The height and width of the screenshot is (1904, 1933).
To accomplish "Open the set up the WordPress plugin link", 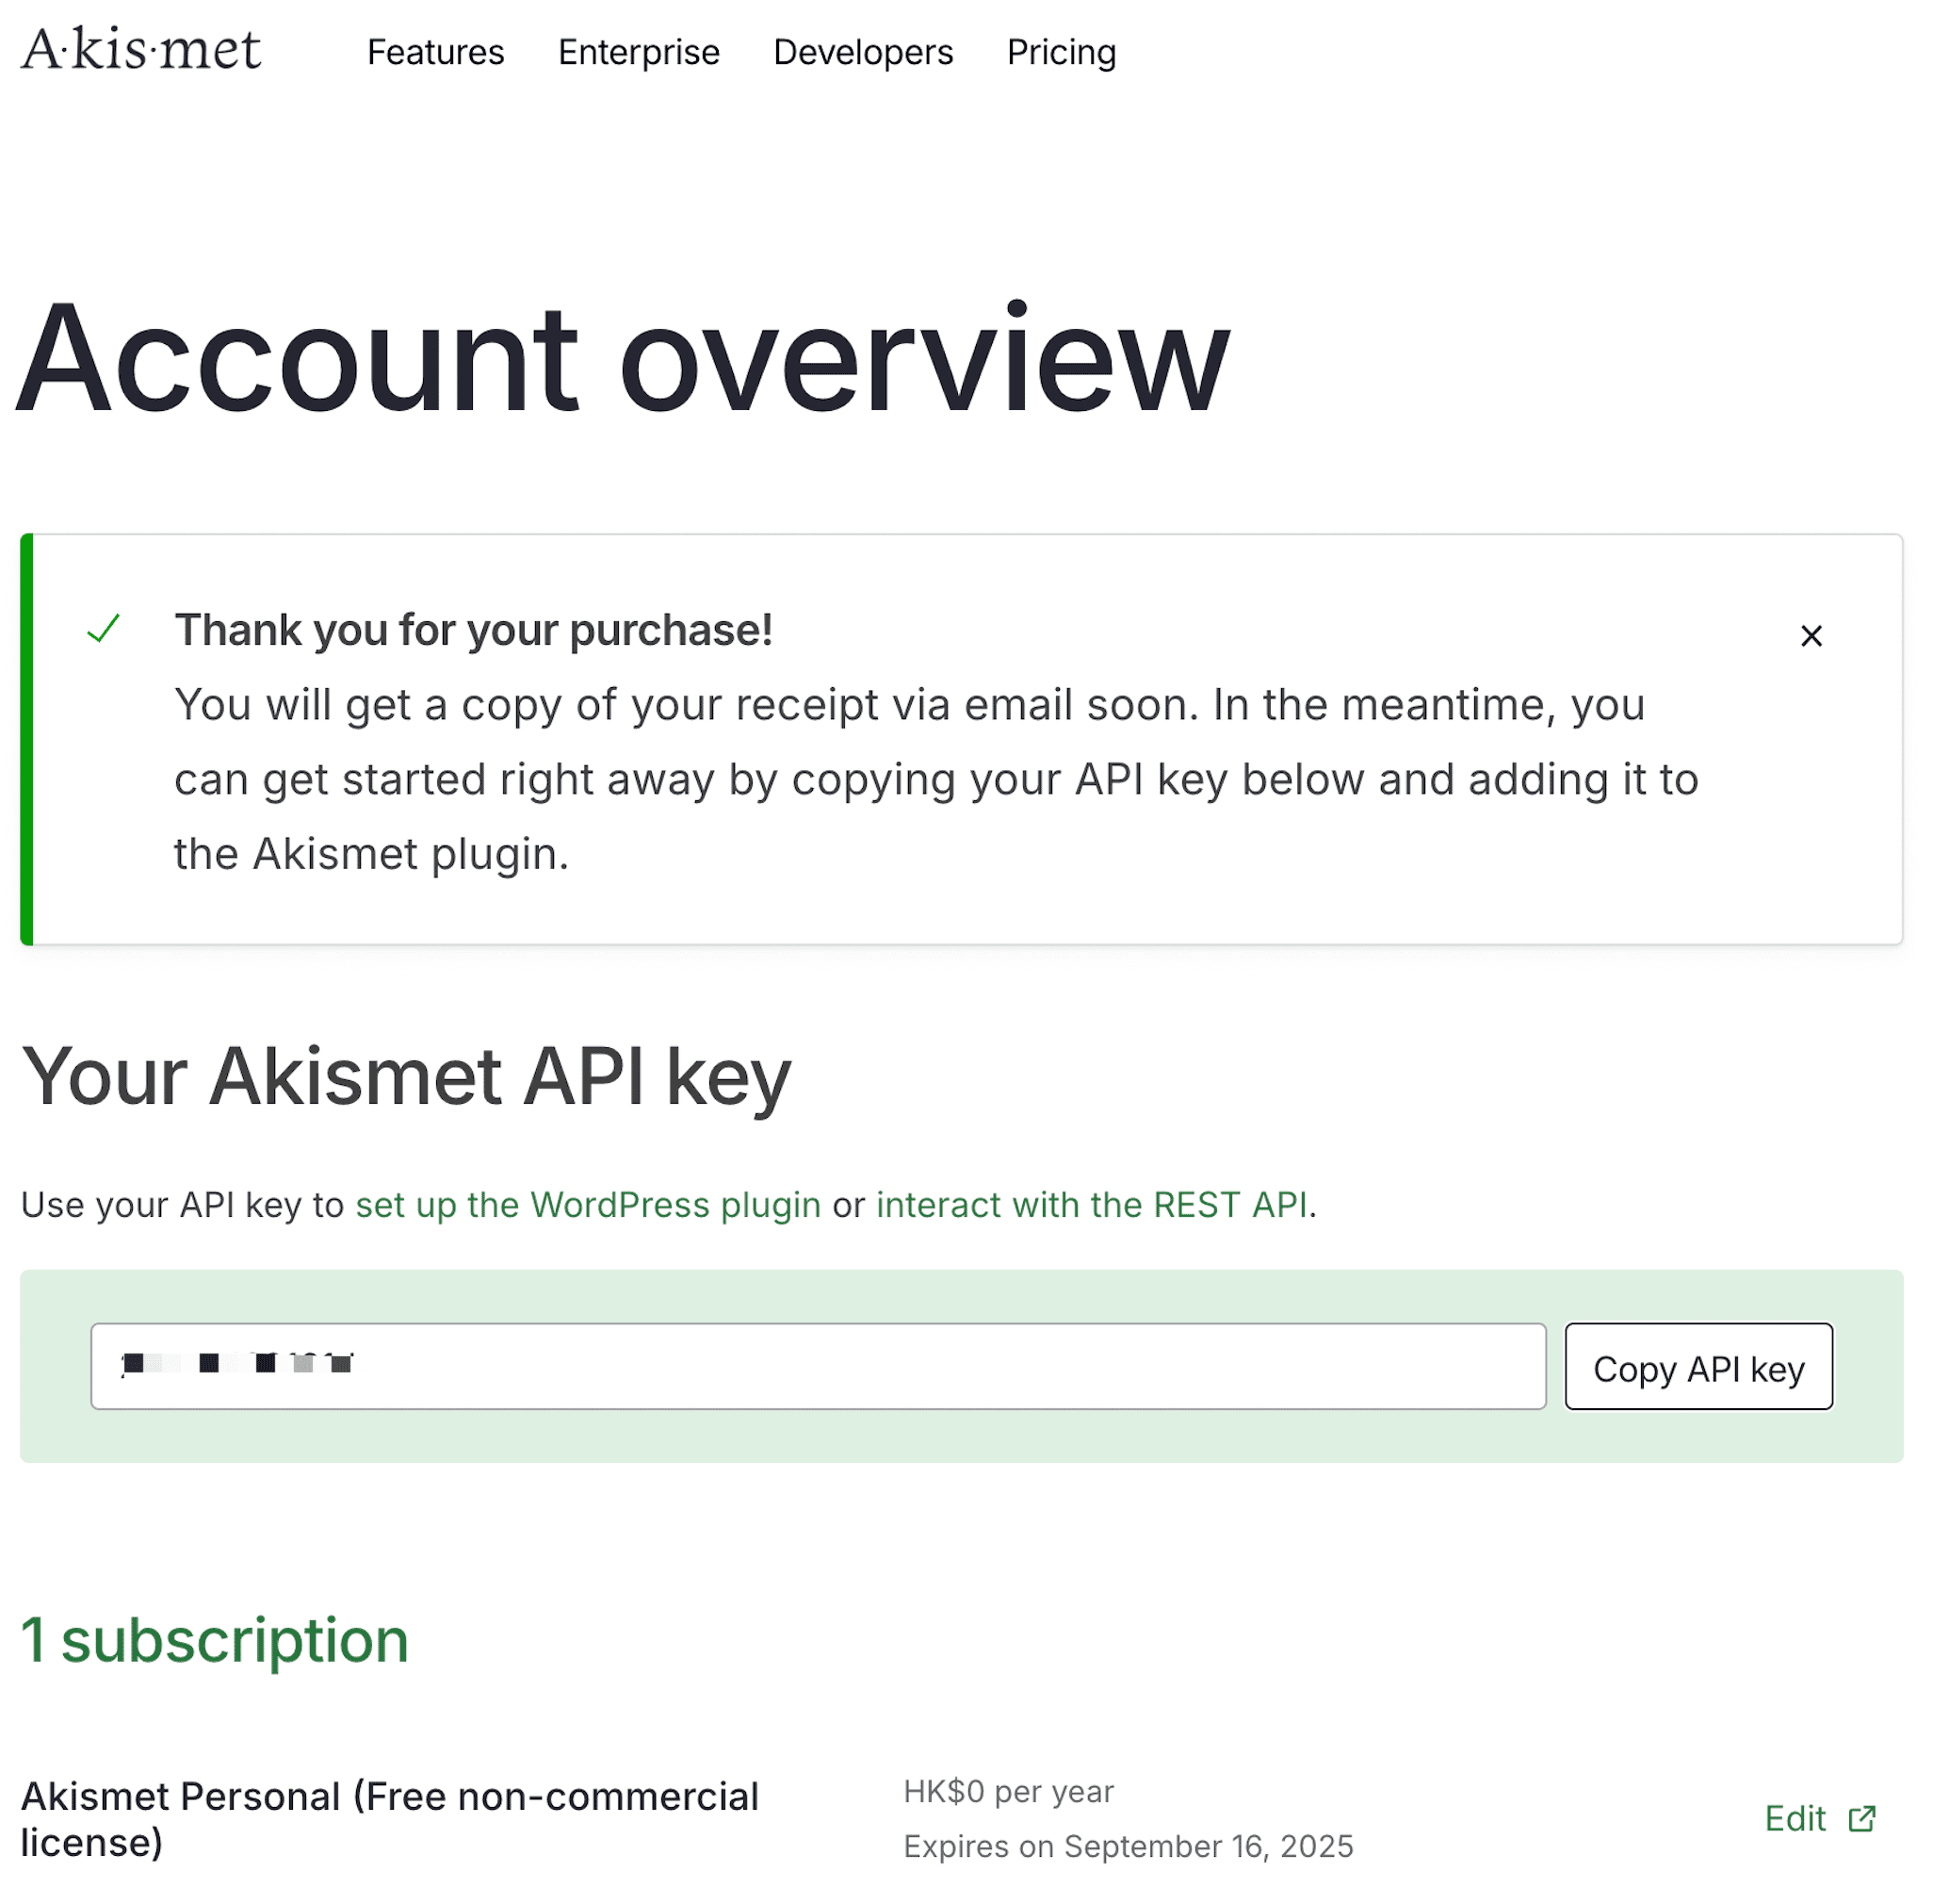I will [588, 1205].
